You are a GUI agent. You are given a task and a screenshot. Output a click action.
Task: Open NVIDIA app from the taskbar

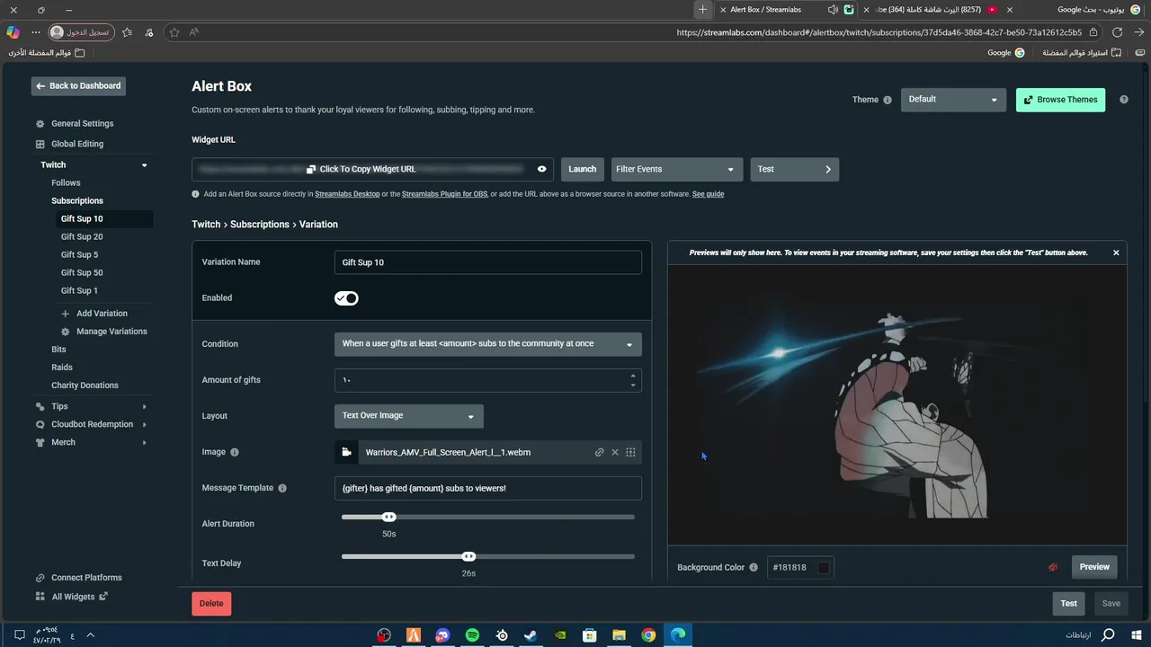tap(560, 635)
